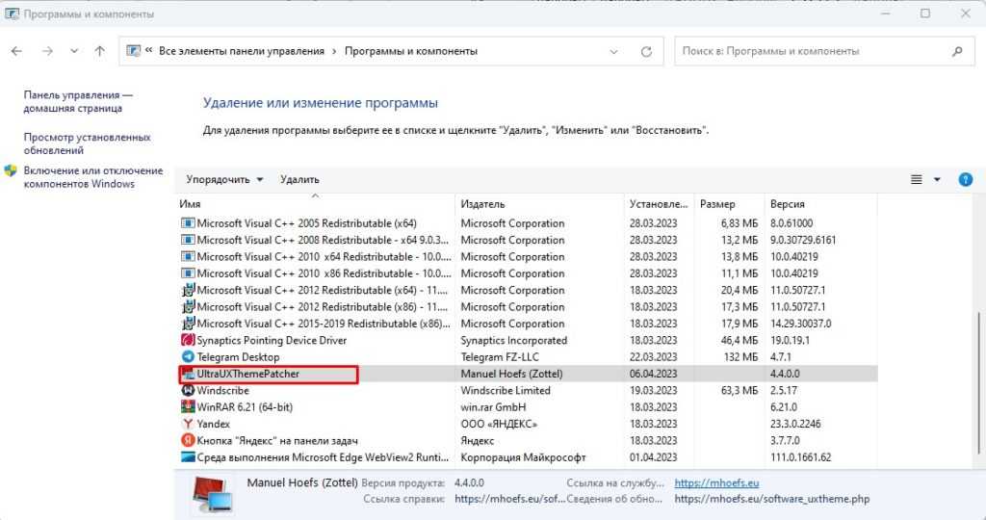This screenshot has height=520, width=986.
Task: Click the refresh button beside address bar
Action: click(x=647, y=51)
